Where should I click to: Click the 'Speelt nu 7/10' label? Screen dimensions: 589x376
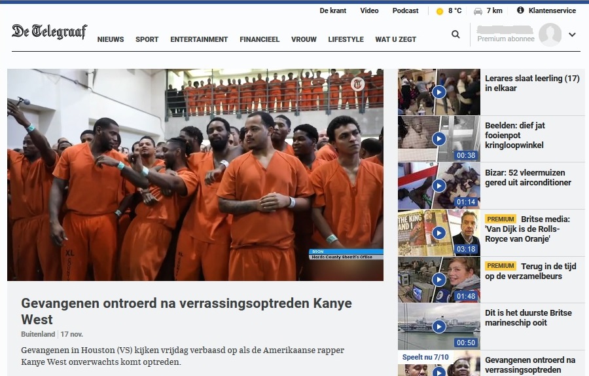tap(425, 357)
